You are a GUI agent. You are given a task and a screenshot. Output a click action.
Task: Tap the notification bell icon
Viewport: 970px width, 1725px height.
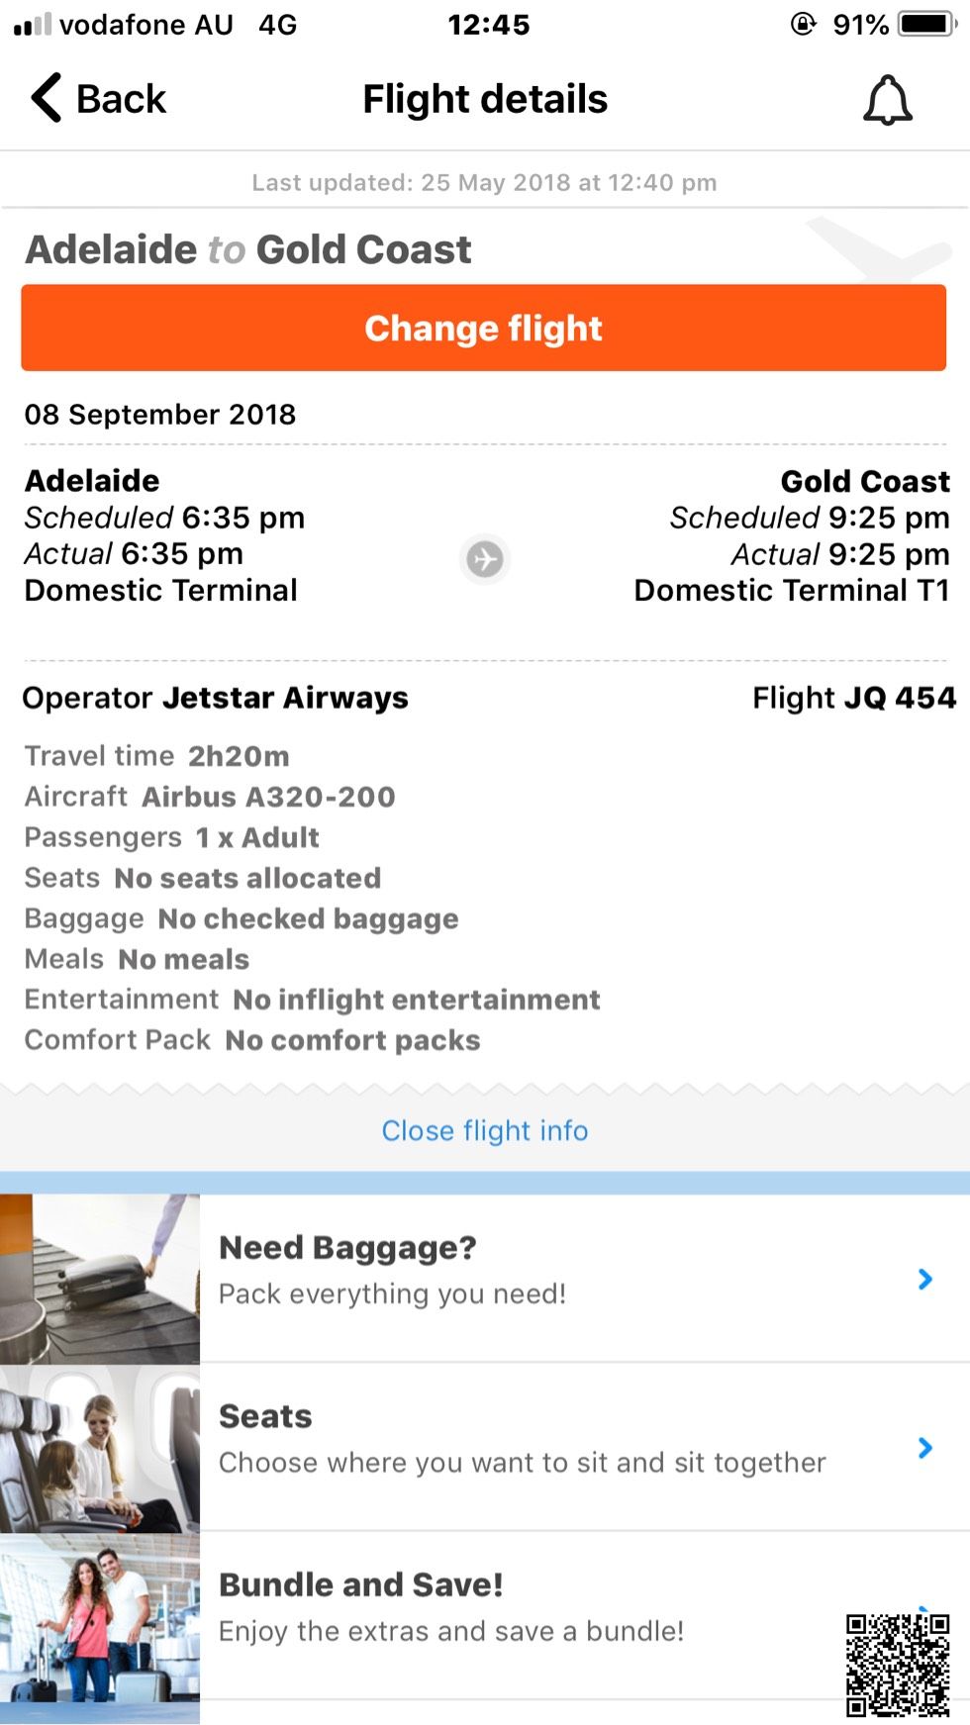click(x=888, y=100)
